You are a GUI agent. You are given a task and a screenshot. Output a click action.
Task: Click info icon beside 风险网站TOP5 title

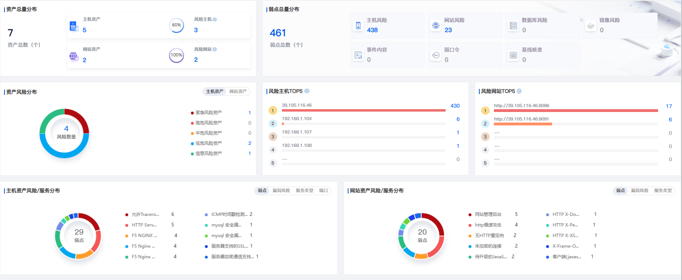[x=519, y=91]
